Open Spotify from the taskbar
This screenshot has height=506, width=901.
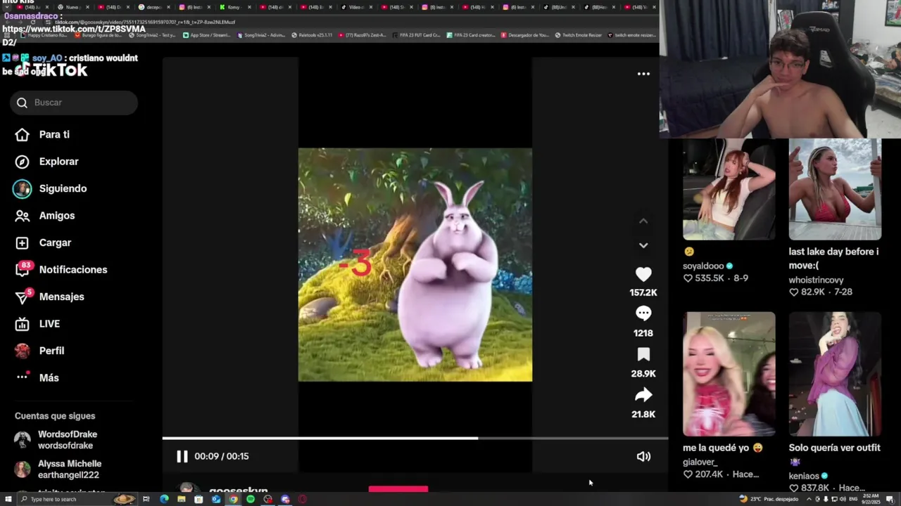[251, 499]
